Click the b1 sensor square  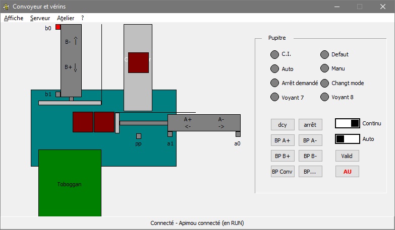click(58, 94)
